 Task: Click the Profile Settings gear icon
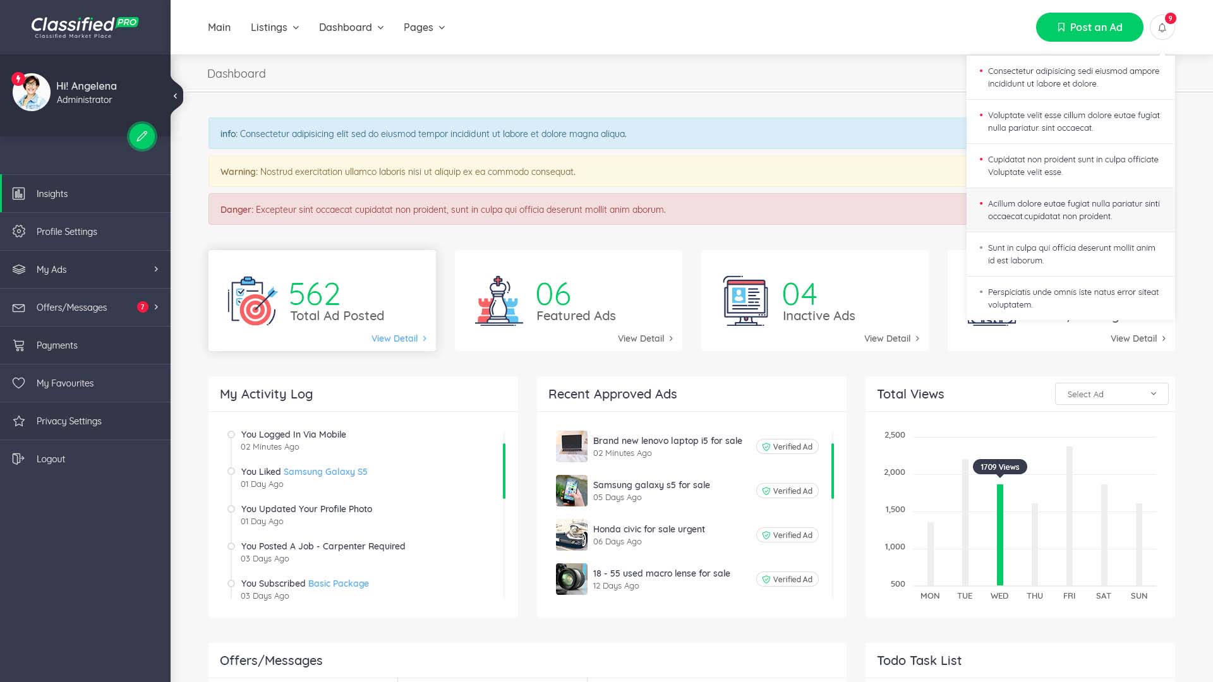[19, 232]
